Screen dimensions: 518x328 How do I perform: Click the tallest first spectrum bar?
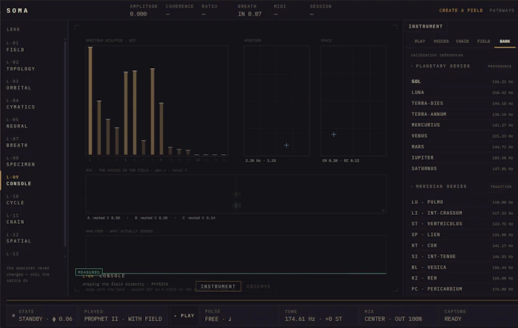pos(90,101)
